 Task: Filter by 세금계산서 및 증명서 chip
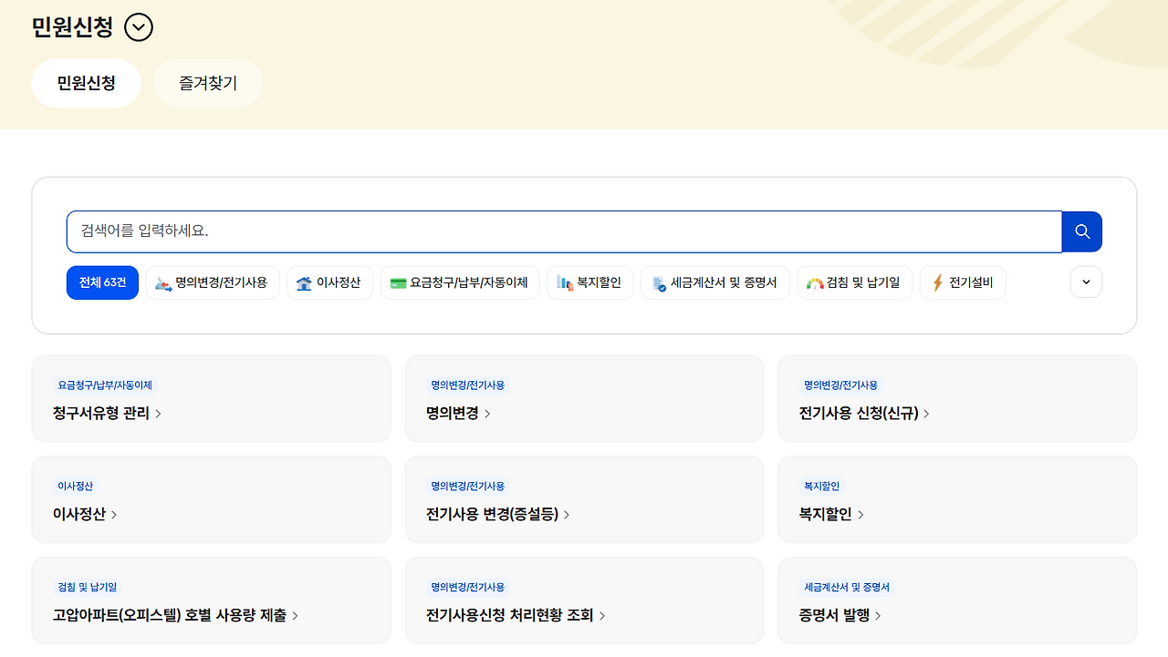[715, 282]
